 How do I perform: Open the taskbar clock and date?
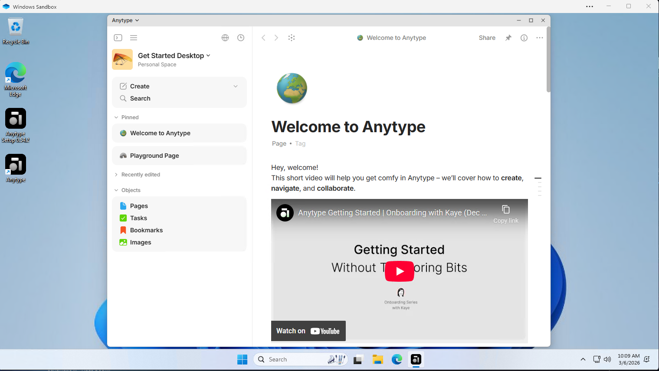629,359
